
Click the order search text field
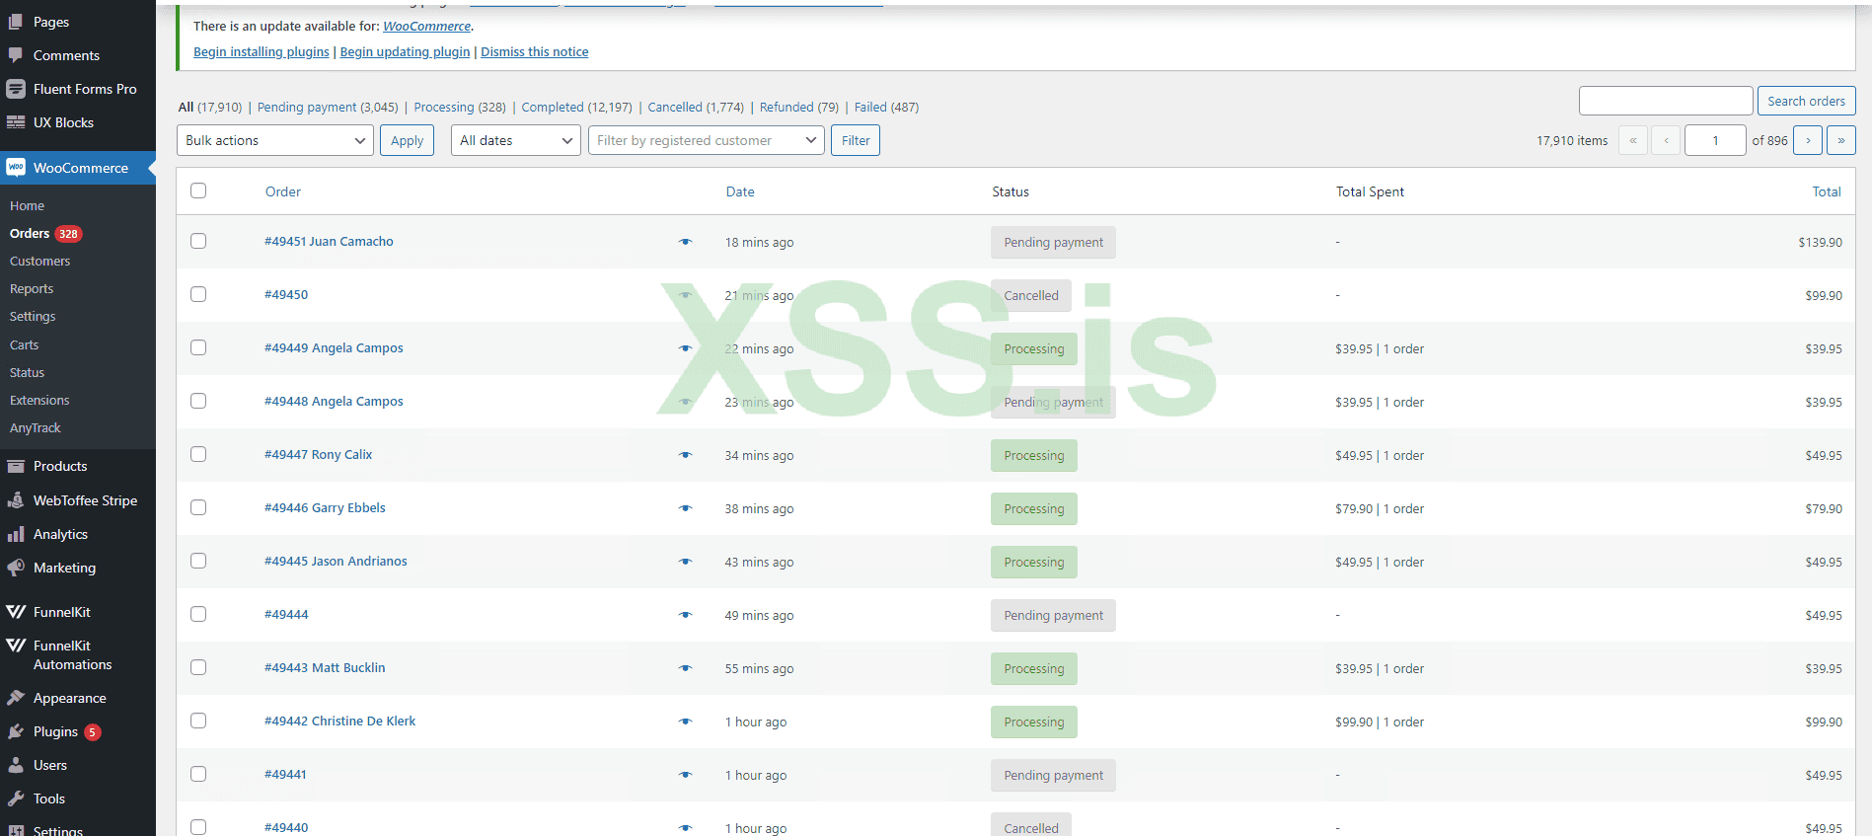1665,101
